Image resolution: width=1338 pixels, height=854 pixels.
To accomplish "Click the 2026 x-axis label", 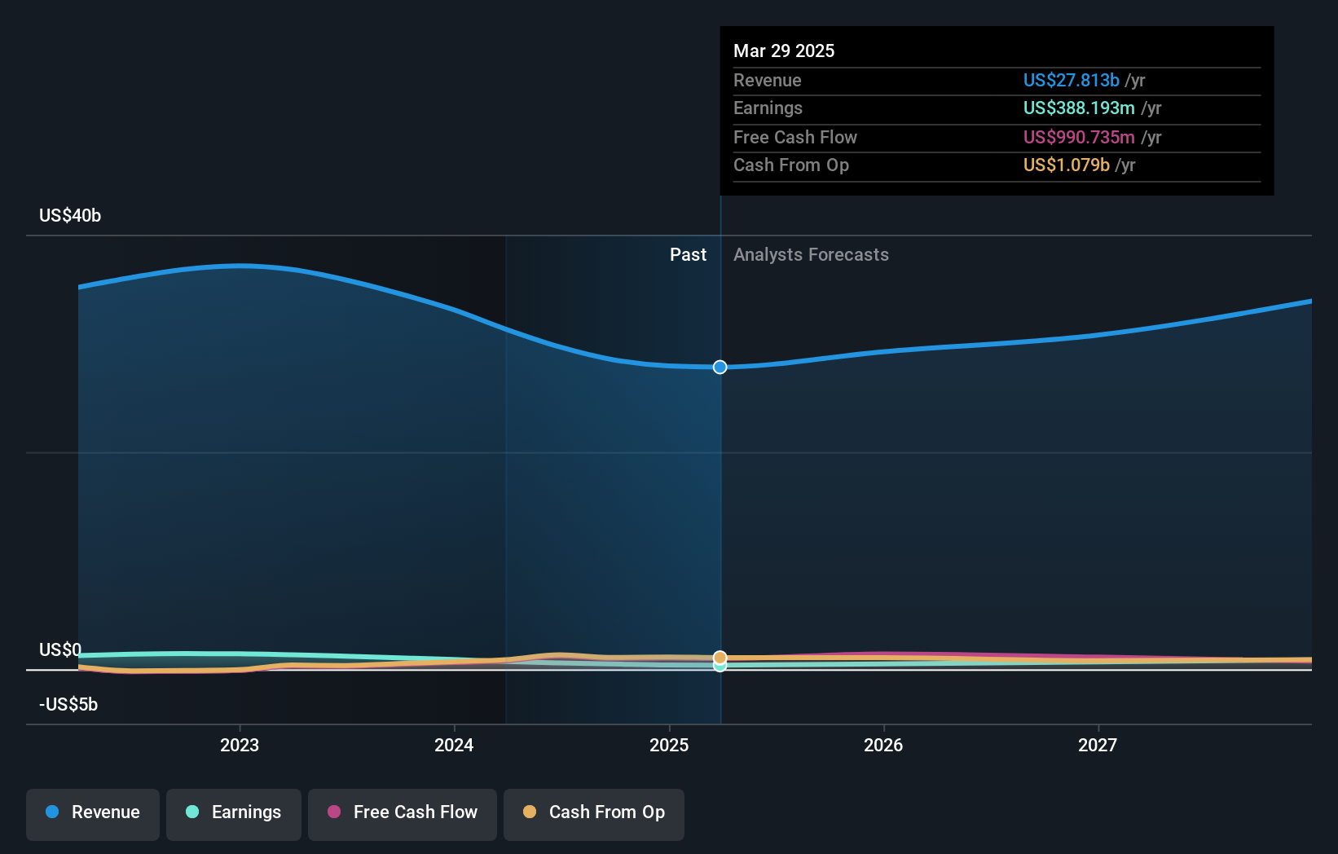I will tap(883, 745).
